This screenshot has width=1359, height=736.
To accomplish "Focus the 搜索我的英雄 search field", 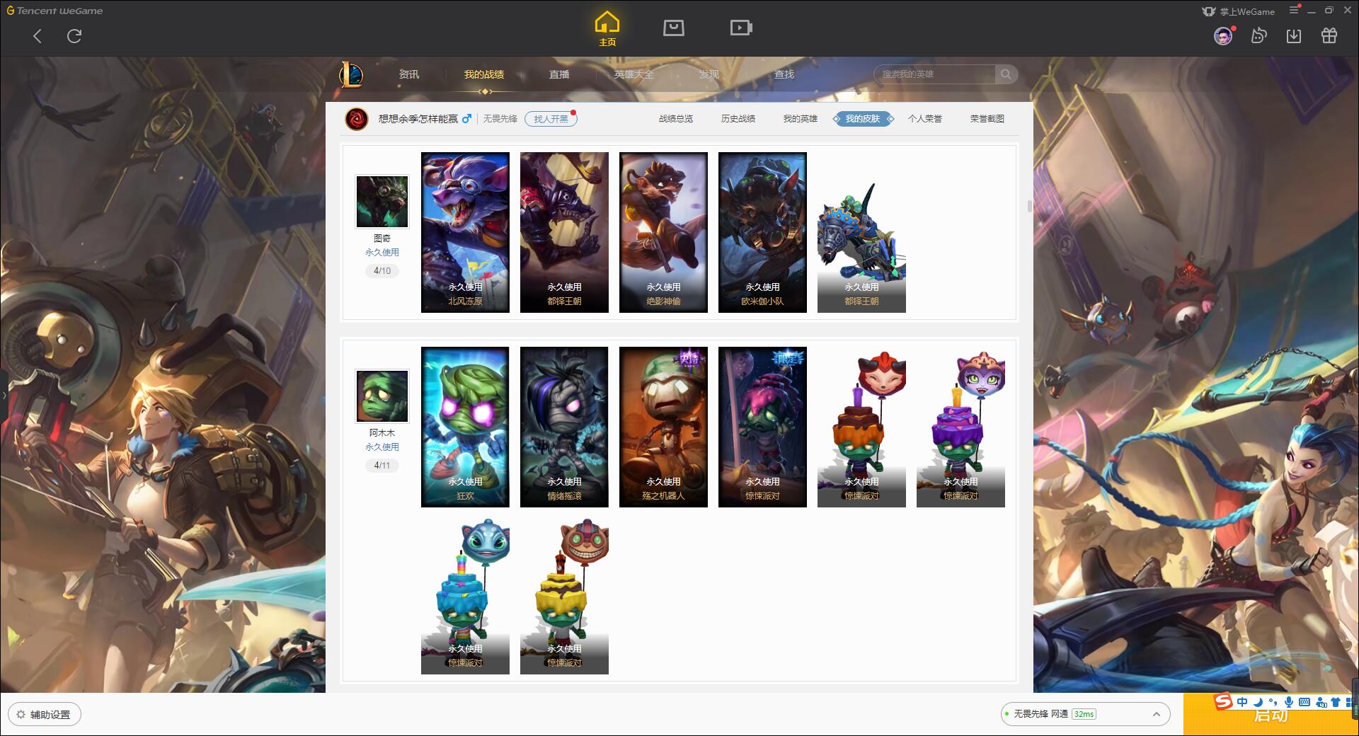I will [x=934, y=74].
